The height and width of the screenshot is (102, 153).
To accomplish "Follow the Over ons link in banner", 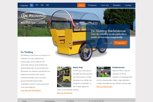I will click(x=107, y=43).
